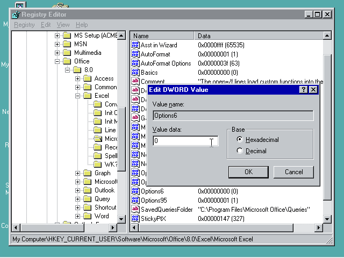This screenshot has width=344, height=258.
Task: Click the status bar registry path text
Action: [x=133, y=239]
